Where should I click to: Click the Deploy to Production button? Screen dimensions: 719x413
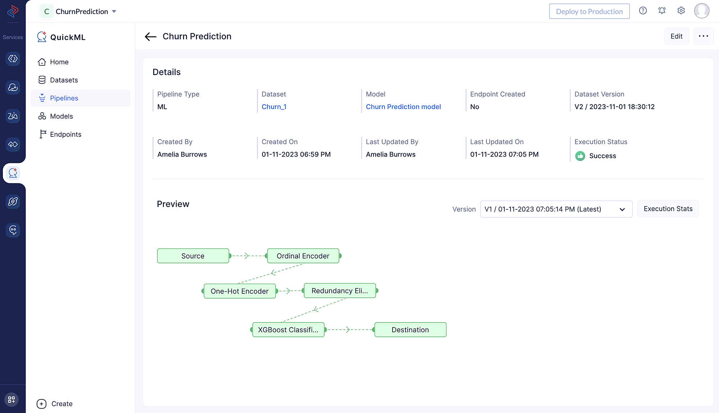589,11
